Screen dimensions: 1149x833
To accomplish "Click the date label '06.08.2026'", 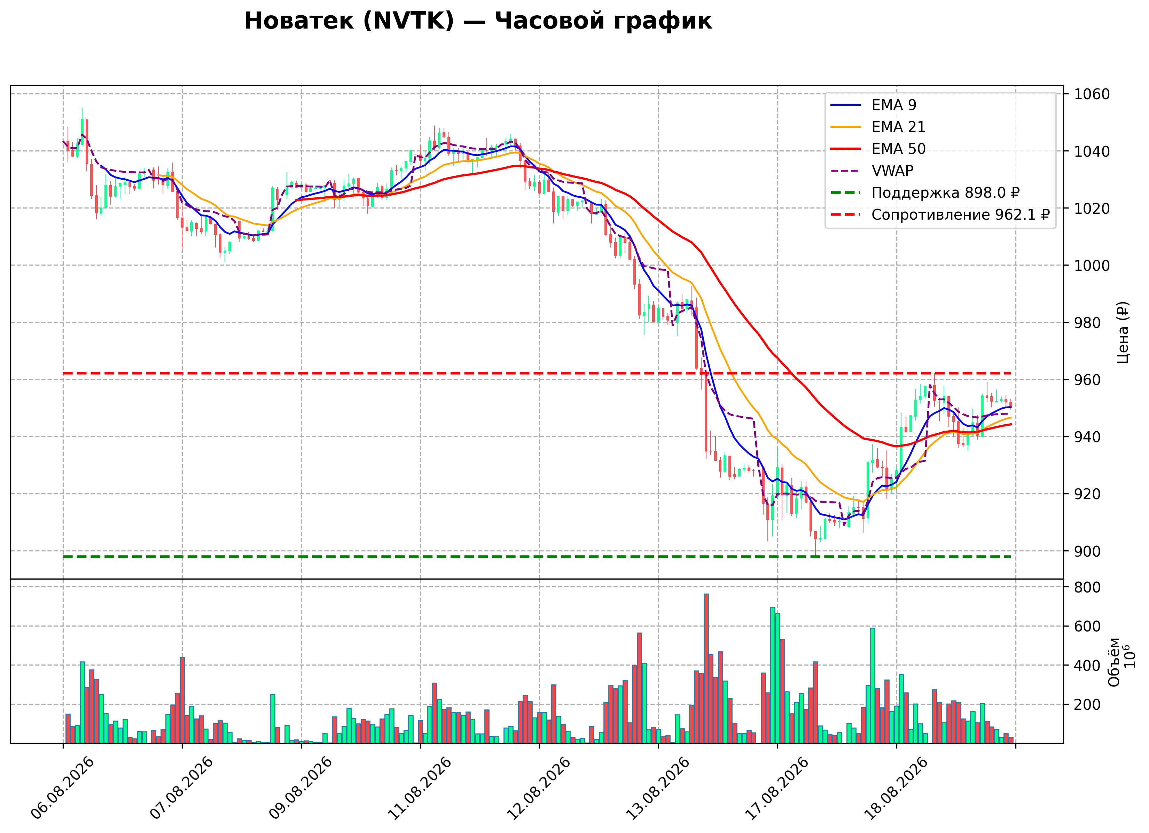I will point(62,788).
